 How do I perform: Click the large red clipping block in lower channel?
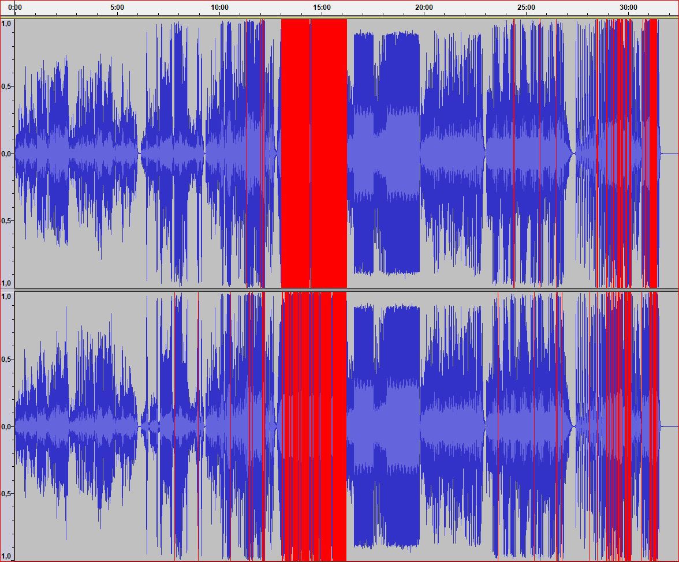point(314,426)
